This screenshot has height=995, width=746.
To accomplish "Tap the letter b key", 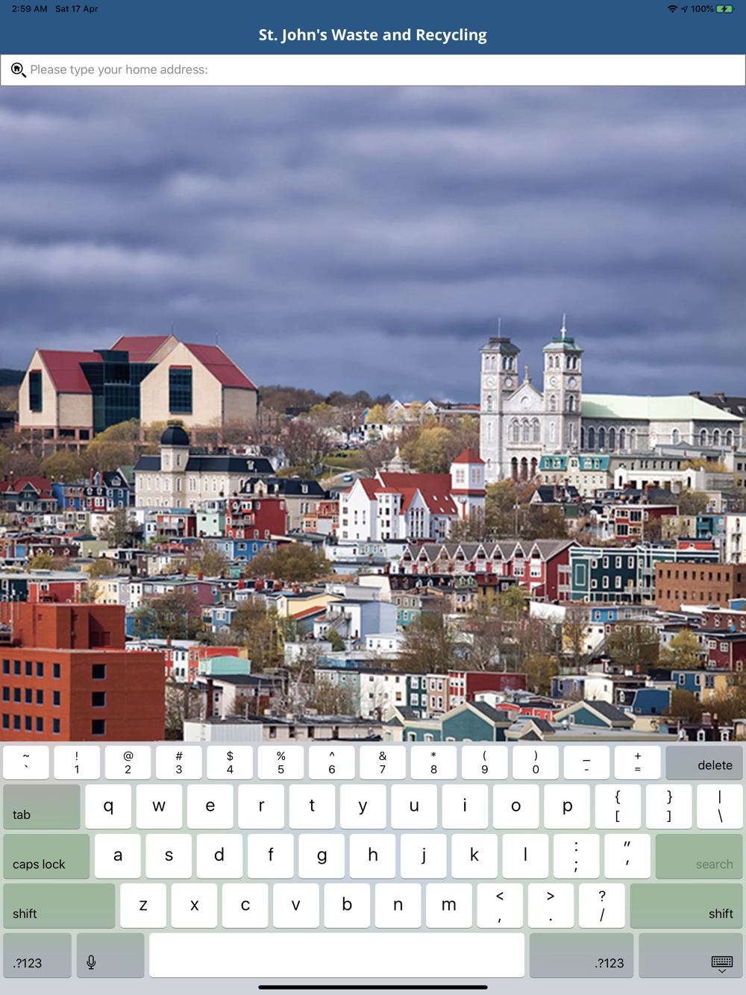I will [x=347, y=905].
